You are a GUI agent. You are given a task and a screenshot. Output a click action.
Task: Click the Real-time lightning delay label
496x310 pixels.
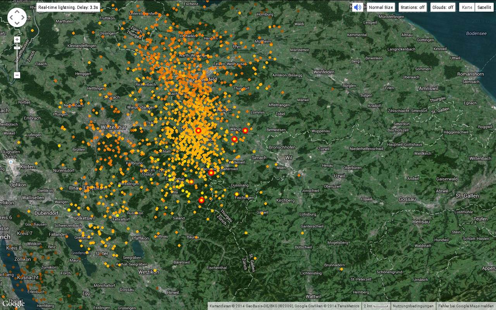(x=68, y=7)
